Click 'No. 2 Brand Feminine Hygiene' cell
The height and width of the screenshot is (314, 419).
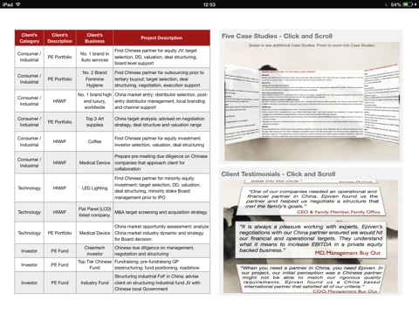pos(94,78)
